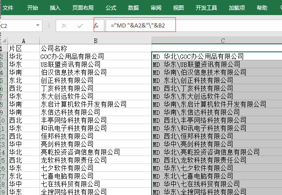Switch to the 开始 ribbon tab
The image size is (282, 195).
pos(33,8)
